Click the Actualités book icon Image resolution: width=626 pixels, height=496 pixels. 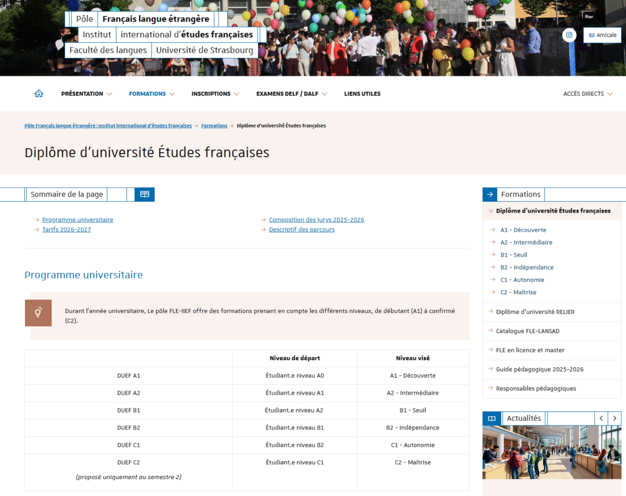pyautogui.click(x=492, y=418)
